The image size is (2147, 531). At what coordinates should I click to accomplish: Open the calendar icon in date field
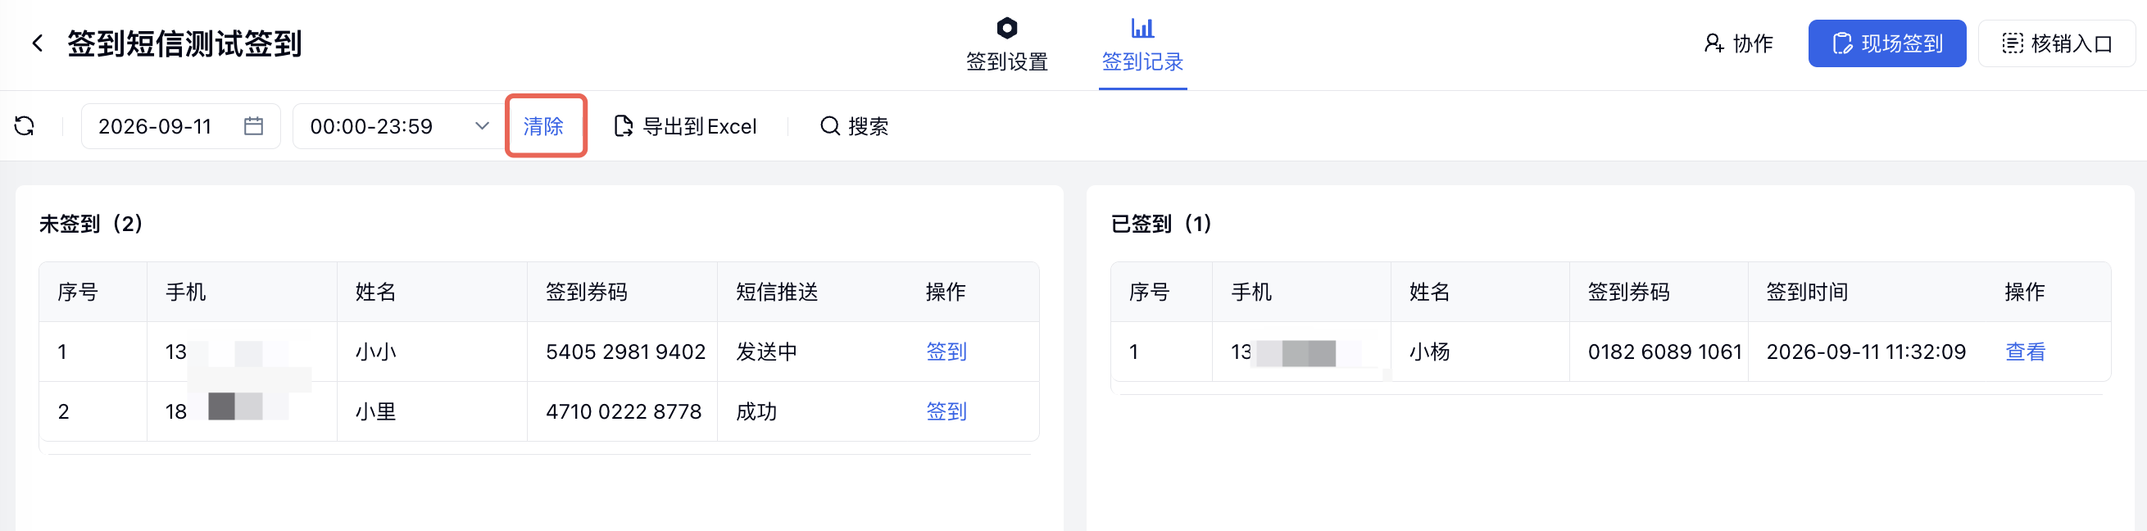pyautogui.click(x=253, y=126)
